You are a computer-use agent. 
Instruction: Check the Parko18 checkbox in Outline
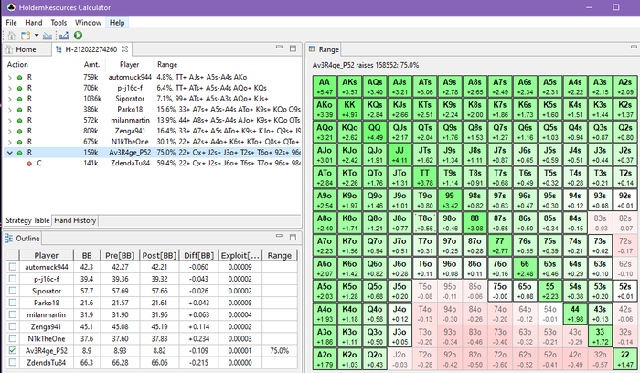pyautogui.click(x=13, y=303)
